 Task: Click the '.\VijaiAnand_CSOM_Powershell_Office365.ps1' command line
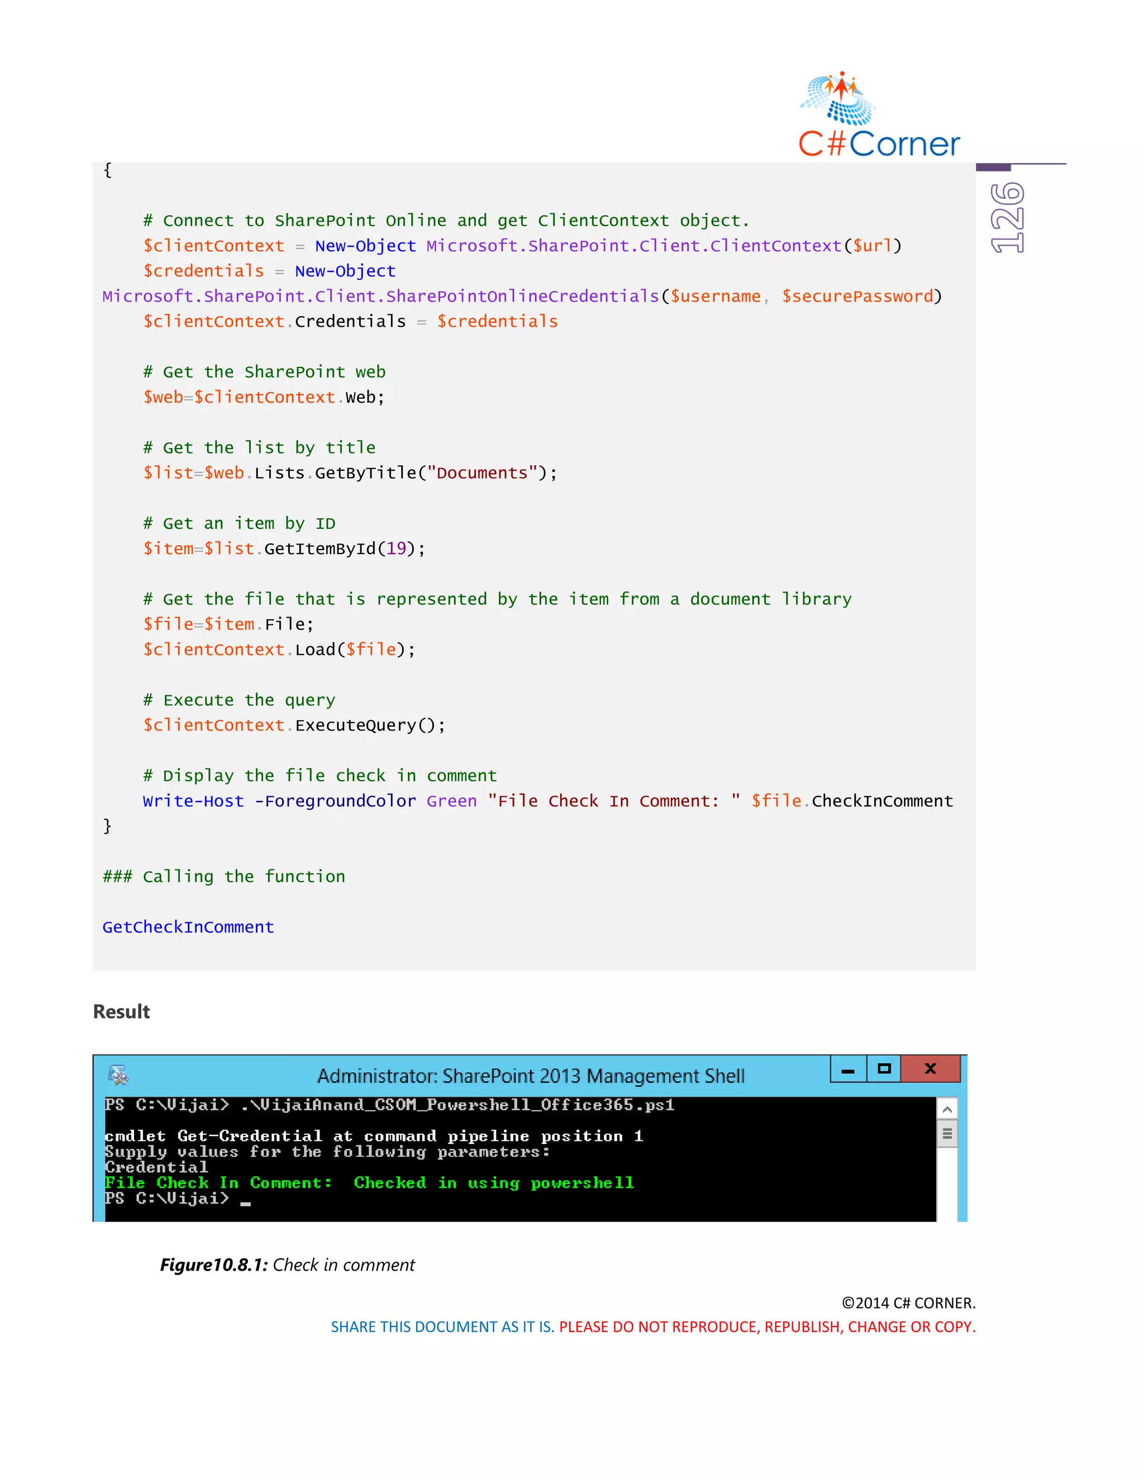click(x=458, y=1105)
